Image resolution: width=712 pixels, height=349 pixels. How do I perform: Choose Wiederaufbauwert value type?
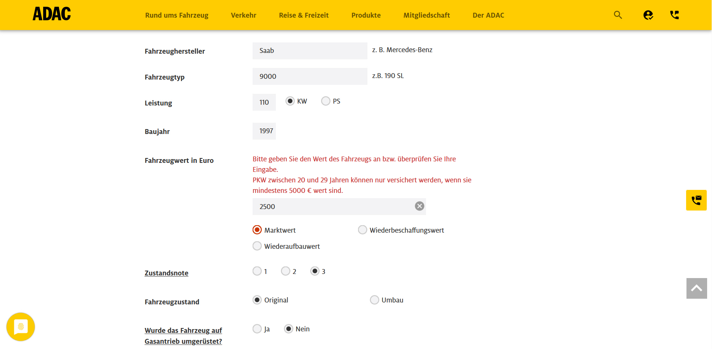click(x=257, y=246)
